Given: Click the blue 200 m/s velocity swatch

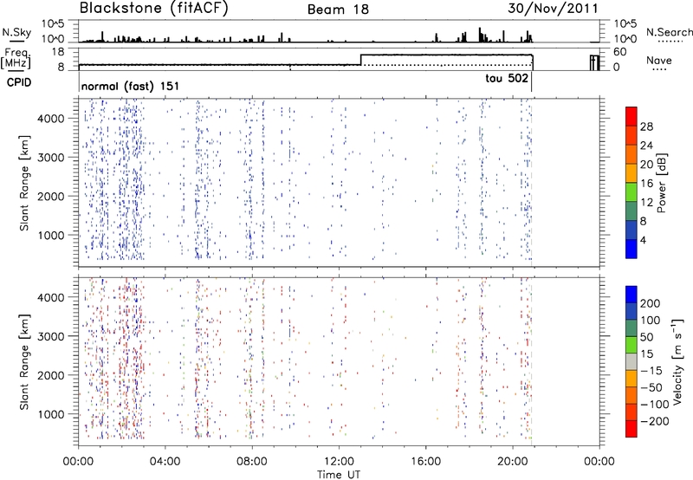Looking at the screenshot, I should [631, 295].
